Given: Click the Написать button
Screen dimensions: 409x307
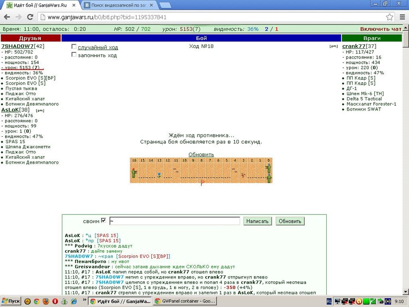Looking at the screenshot, I should click(257, 221).
